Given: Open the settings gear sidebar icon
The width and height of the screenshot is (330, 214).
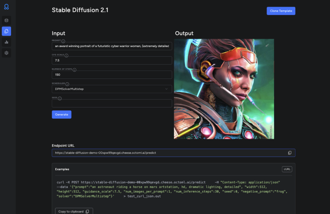Looking at the screenshot, I should [6, 53].
